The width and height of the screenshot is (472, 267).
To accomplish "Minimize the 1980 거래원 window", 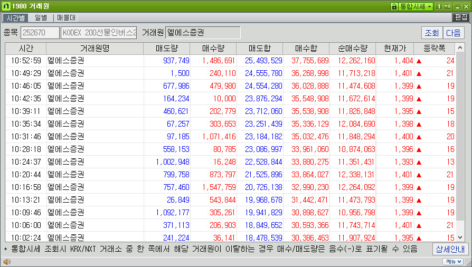I will point(458,6).
